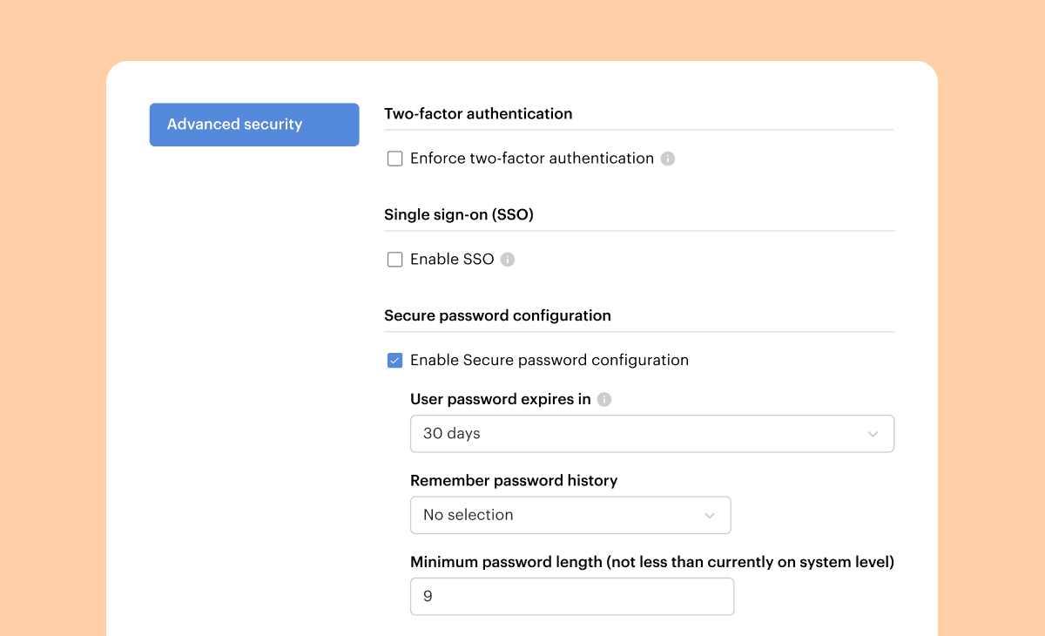Click the User password expires in label
The image size is (1045, 636).
tap(500, 400)
